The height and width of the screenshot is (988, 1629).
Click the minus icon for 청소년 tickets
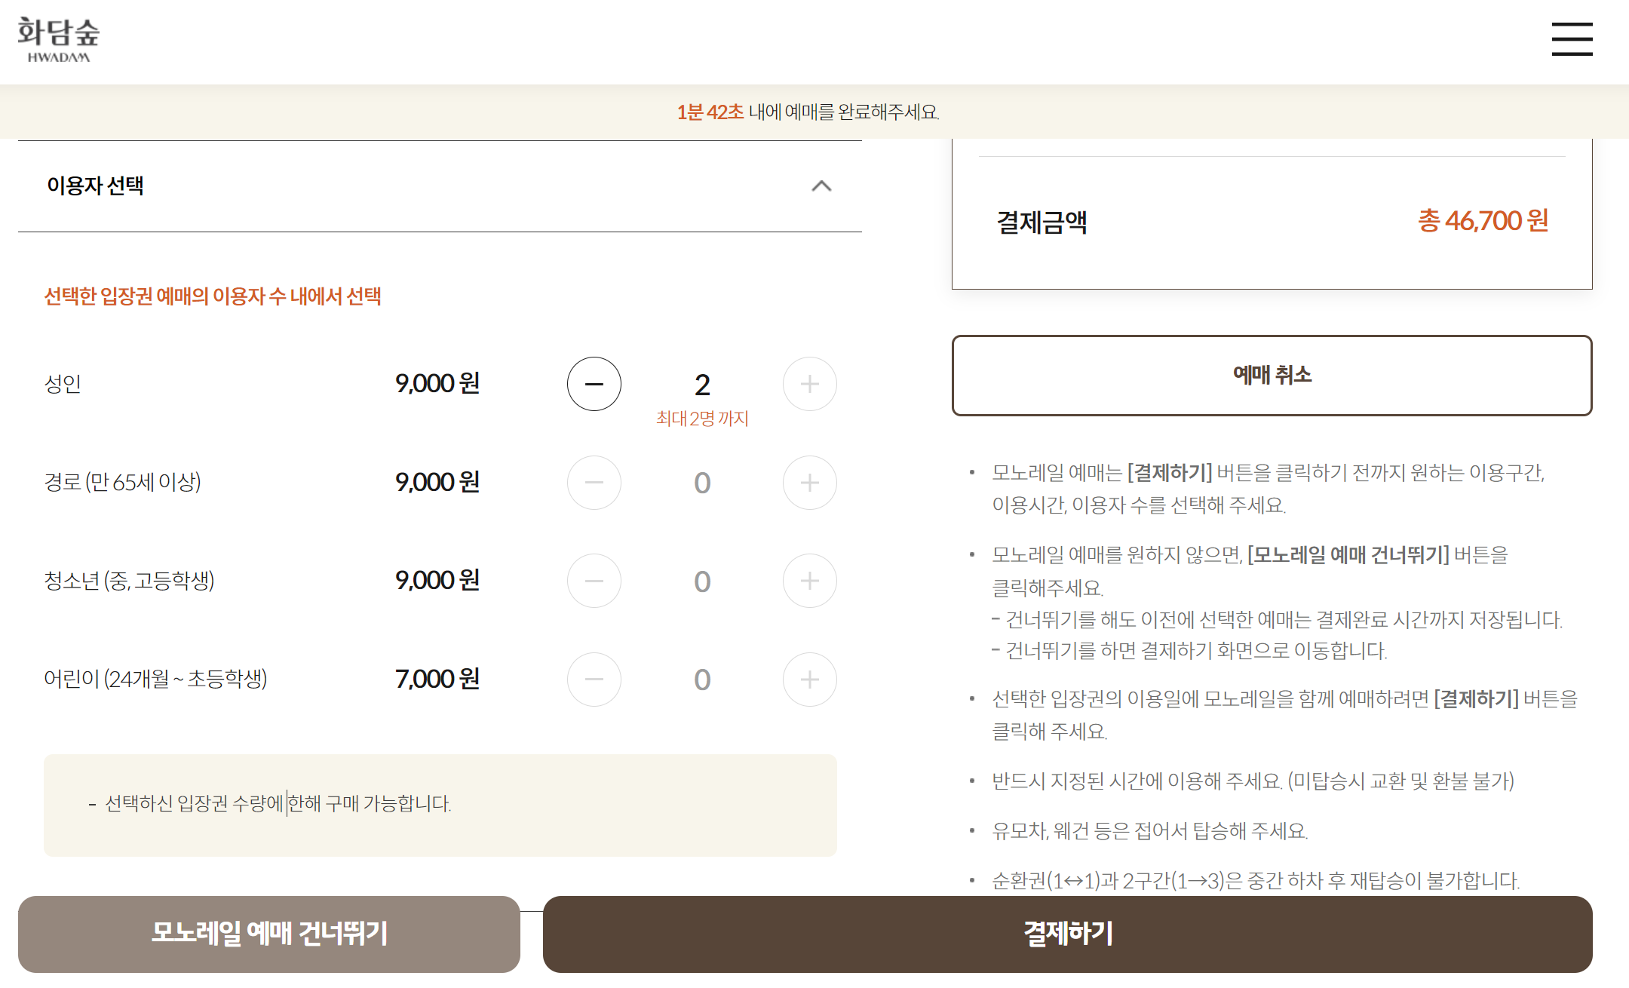coord(594,581)
